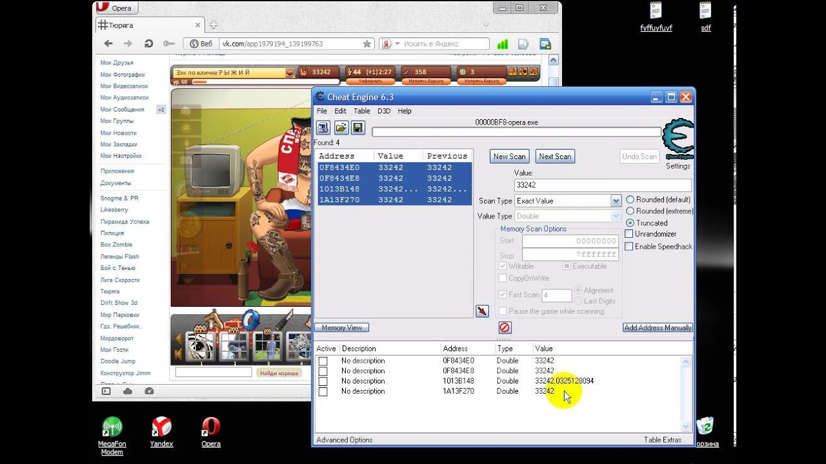
Task: Enable Unrandomizer checkbox
Action: coord(629,234)
